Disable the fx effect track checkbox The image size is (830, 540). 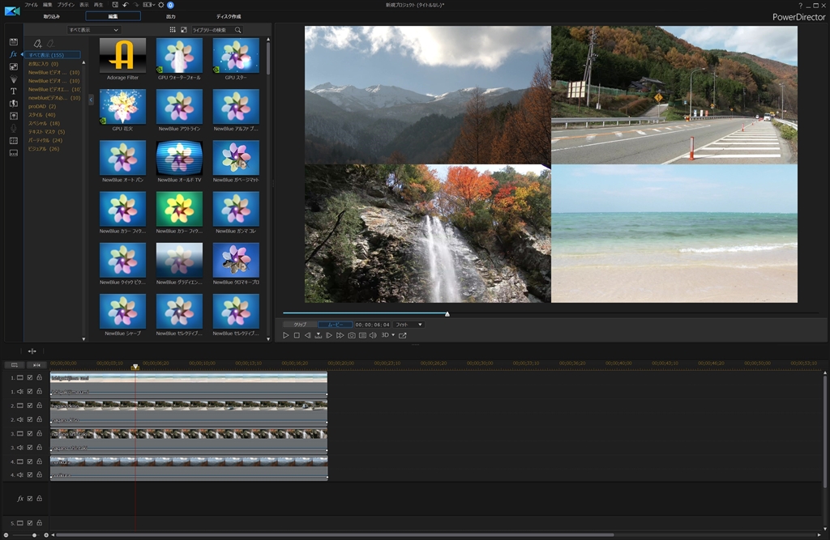pos(30,499)
